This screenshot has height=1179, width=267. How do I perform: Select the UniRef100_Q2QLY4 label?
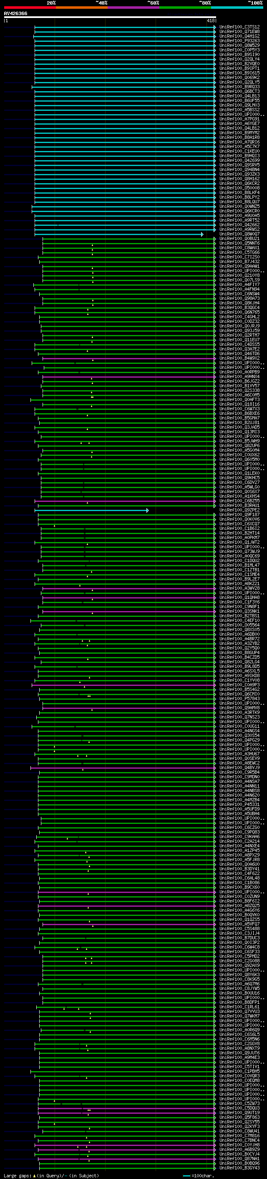239,59
